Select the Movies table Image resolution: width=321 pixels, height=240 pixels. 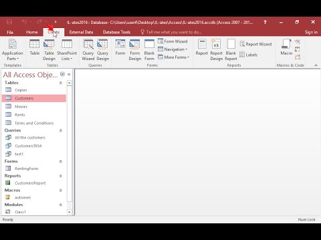[x=34, y=107]
